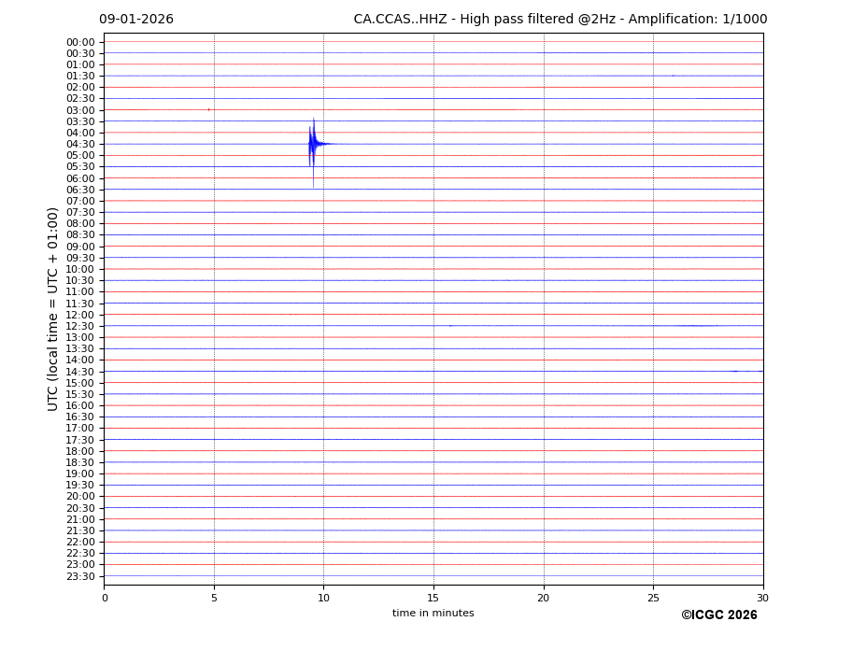Click the 5 tick on the minutes axis
The height and width of the screenshot is (650, 866).
(214, 597)
